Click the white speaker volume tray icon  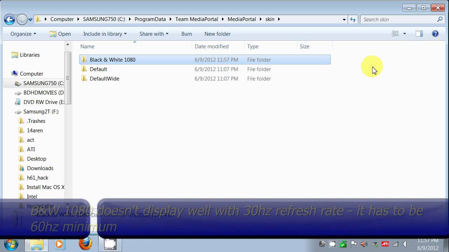click(x=406, y=244)
